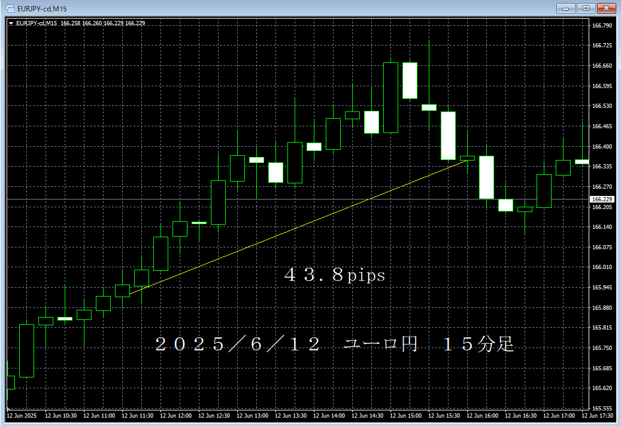Click the 2025/6/12 ユーロ円 date annotation
This screenshot has height=426, width=621.
335,345
